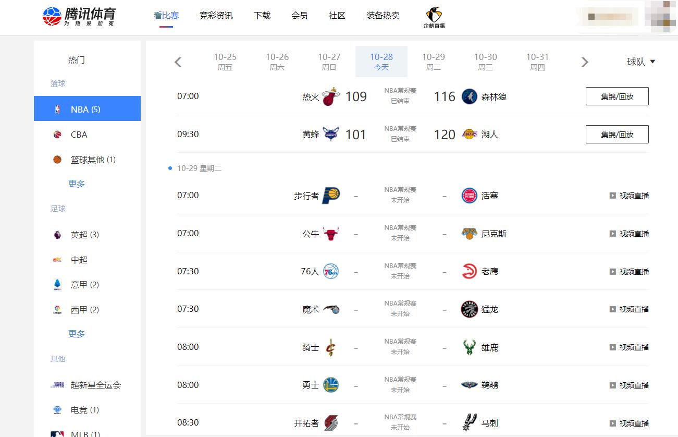The image size is (678, 437).
Task: Select the 电竞 esports icon
Action: [57, 410]
